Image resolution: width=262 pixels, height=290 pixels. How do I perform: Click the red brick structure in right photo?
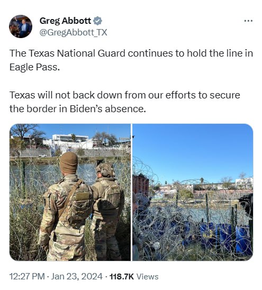(x=141, y=185)
